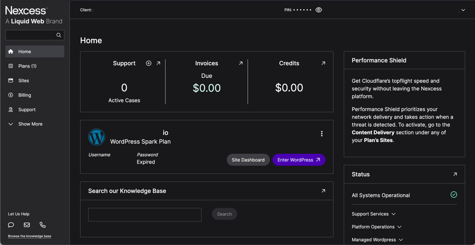This screenshot has width=475, height=245.
Task: Click the Home house icon in sidebar
Action: point(11,51)
